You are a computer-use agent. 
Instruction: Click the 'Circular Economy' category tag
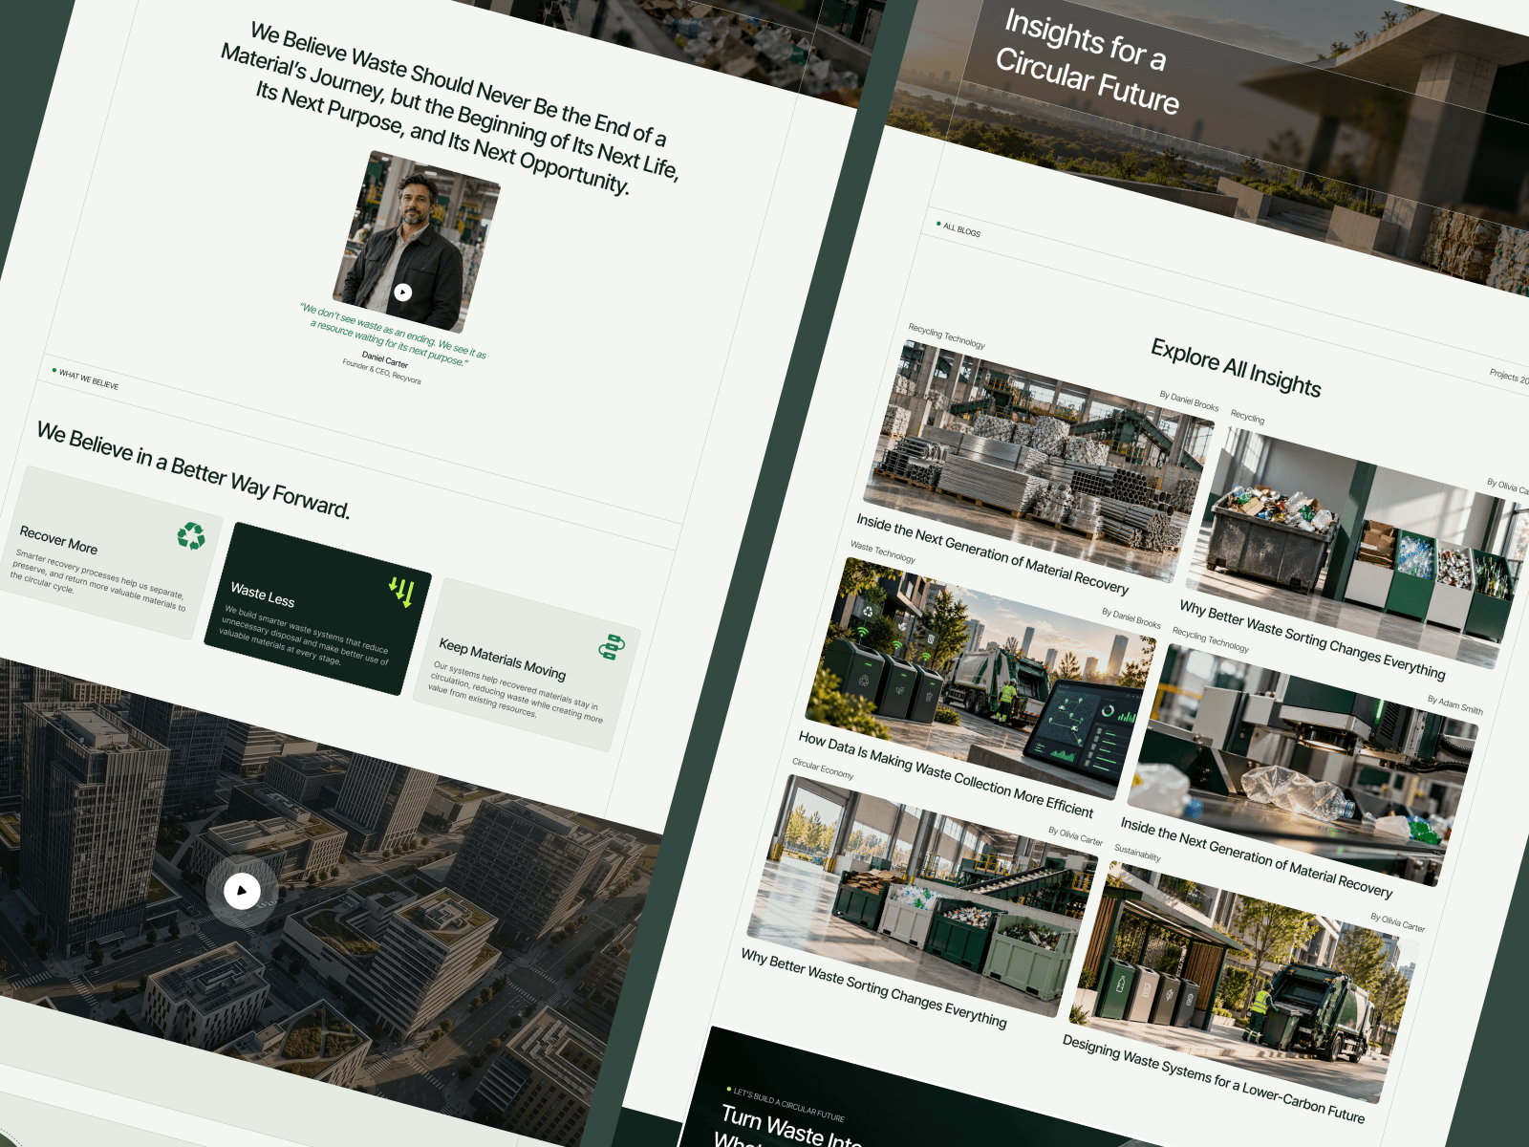click(822, 768)
